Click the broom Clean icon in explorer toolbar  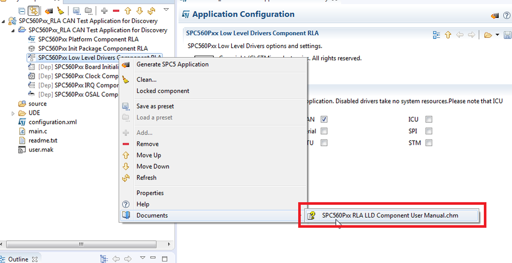tap(60, 11)
